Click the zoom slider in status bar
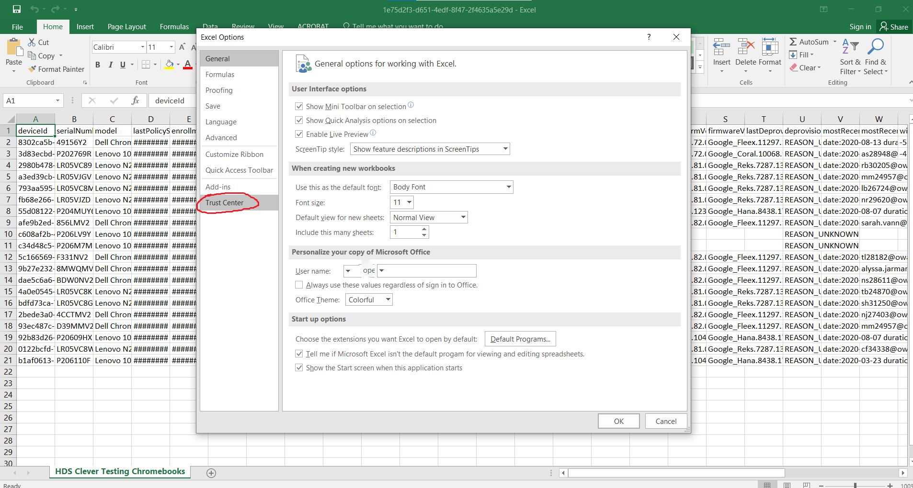 (855, 485)
